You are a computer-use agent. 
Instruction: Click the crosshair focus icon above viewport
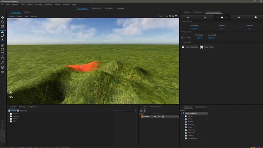click(167, 16)
